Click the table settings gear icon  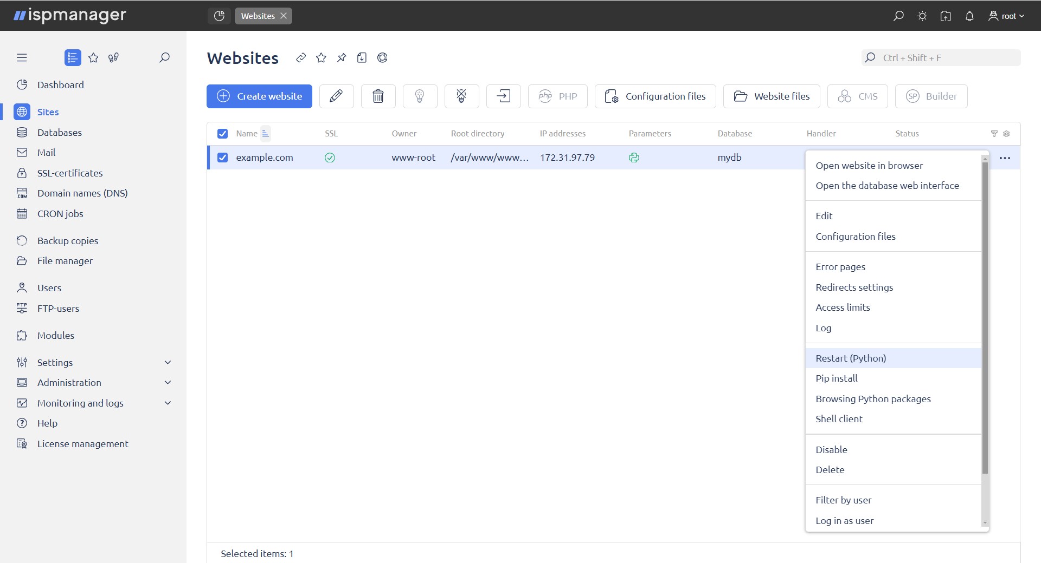[x=1006, y=134]
